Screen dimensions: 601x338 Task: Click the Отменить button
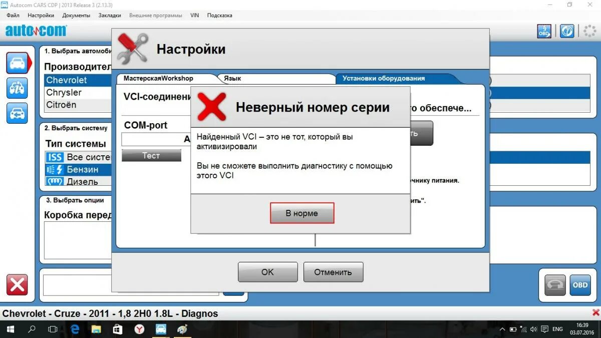click(333, 272)
